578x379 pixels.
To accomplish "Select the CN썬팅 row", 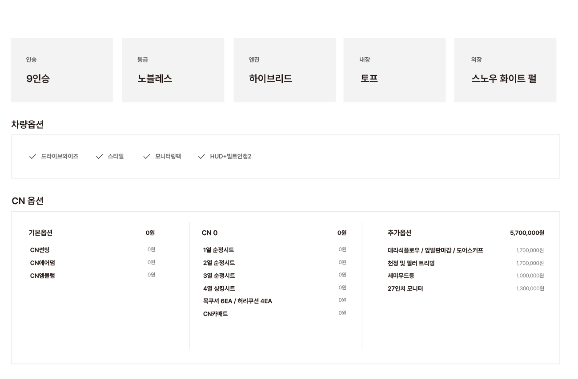I will tap(92, 250).
